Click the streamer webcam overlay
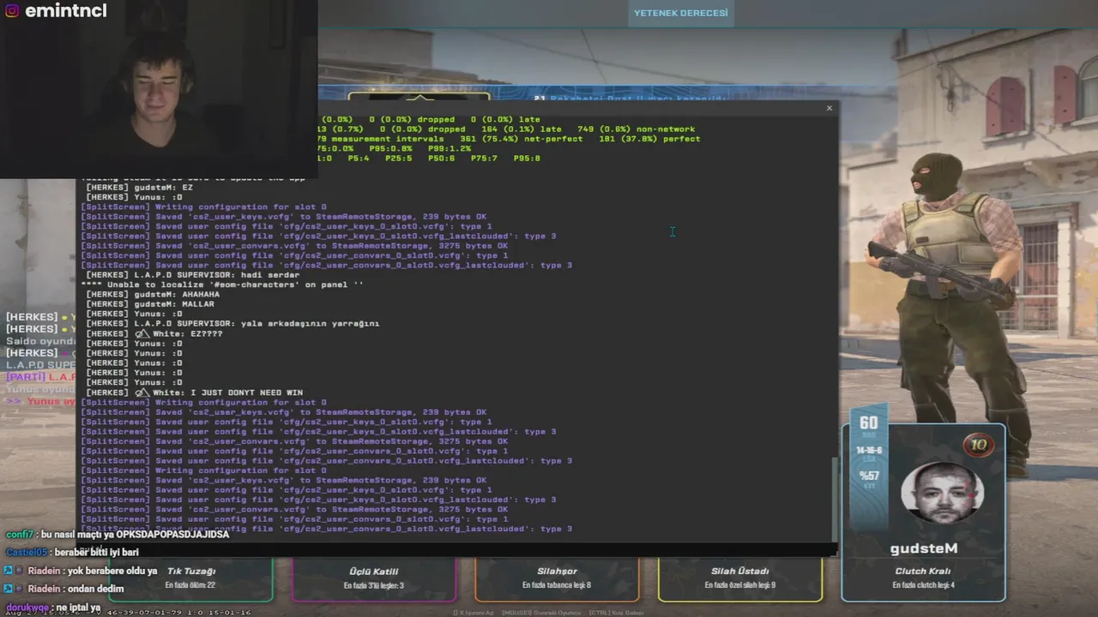The width and height of the screenshot is (1098, 617). coord(159,89)
